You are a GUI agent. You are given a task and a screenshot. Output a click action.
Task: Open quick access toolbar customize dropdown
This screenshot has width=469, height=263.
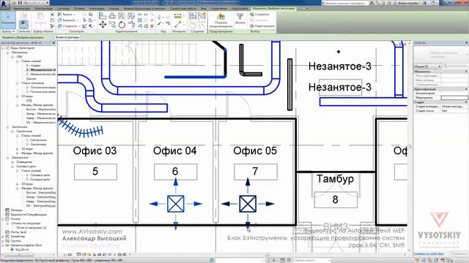(48, 3)
